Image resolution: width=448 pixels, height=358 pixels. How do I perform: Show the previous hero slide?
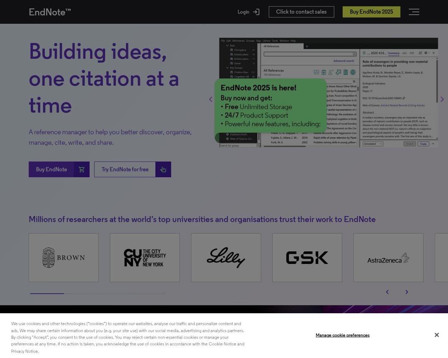pos(211,99)
